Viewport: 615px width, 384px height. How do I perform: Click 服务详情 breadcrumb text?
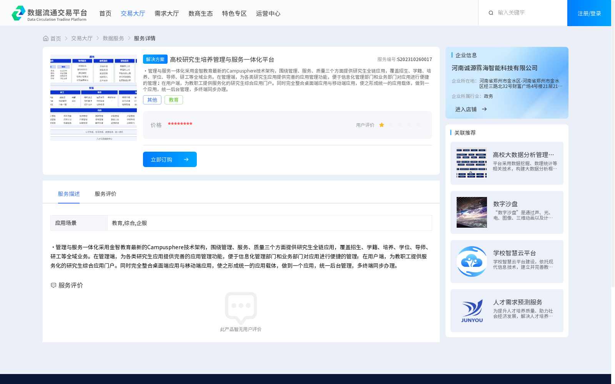pyautogui.click(x=145, y=38)
